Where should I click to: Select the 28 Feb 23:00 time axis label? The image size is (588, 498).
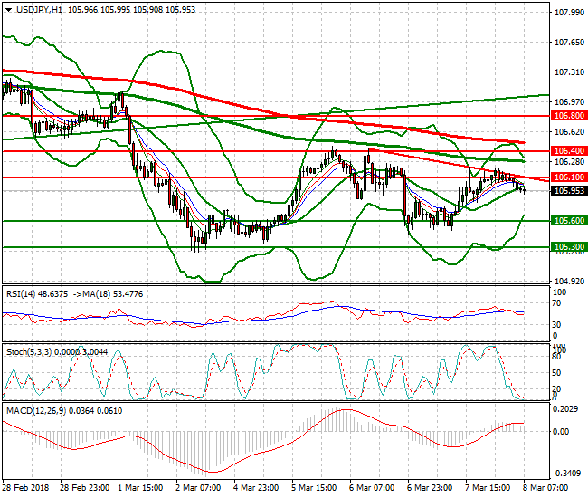click(85, 488)
